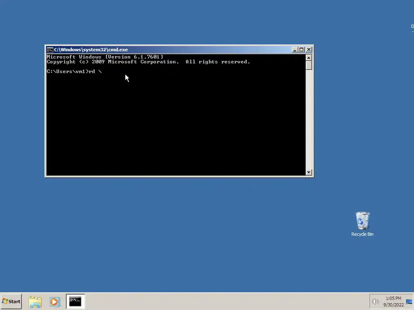Image resolution: width=414 pixels, height=310 pixels.
Task: Click the 9/30/2022 date in tray
Action: pyautogui.click(x=393, y=305)
